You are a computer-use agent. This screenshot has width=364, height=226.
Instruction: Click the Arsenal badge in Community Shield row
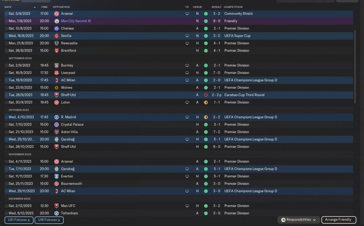pos(57,14)
